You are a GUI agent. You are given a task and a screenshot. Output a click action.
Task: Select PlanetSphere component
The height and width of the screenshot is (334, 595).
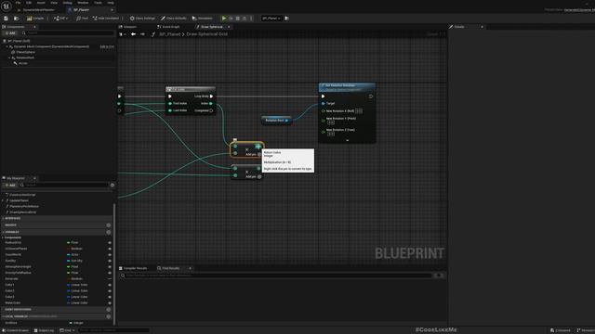coord(25,52)
